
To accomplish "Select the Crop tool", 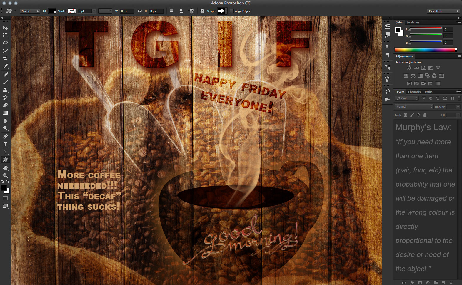I will (x=5, y=58).
